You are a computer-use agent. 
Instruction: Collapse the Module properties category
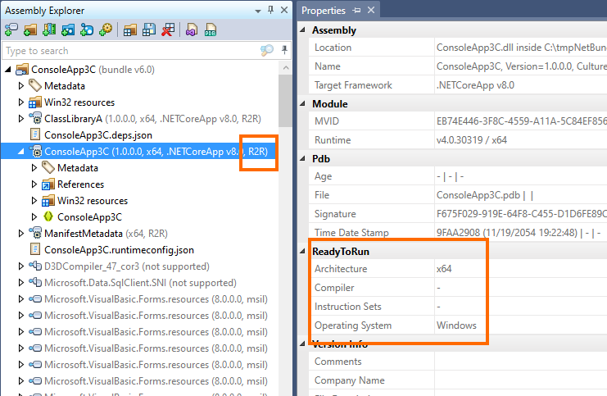303,103
